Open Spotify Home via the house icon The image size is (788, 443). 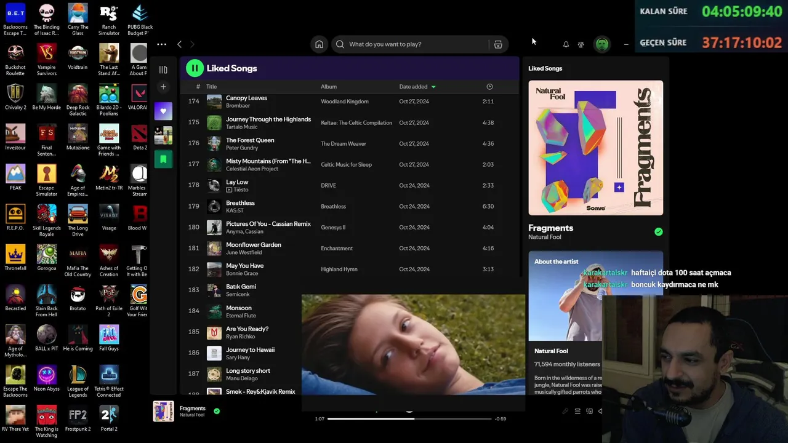(319, 44)
